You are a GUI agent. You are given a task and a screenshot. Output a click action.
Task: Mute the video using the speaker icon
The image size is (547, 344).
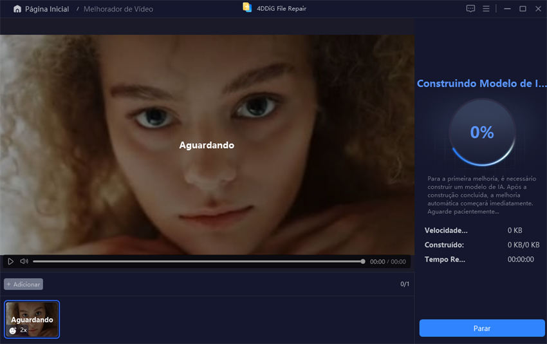click(x=24, y=262)
